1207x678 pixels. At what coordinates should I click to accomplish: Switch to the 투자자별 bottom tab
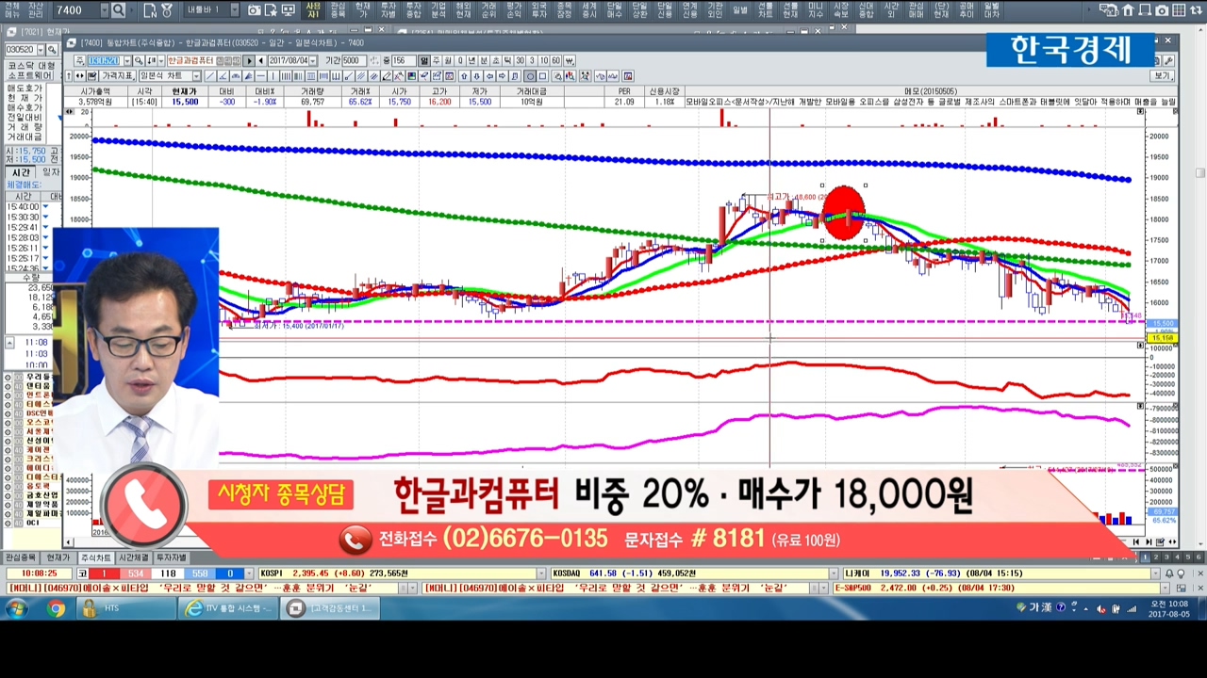coord(171,557)
